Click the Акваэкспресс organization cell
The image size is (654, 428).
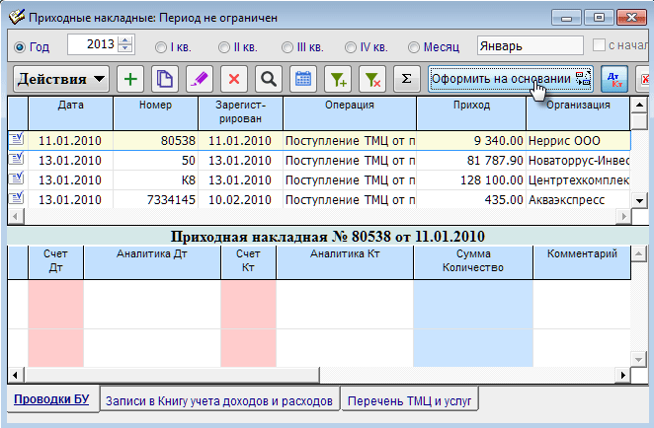578,200
